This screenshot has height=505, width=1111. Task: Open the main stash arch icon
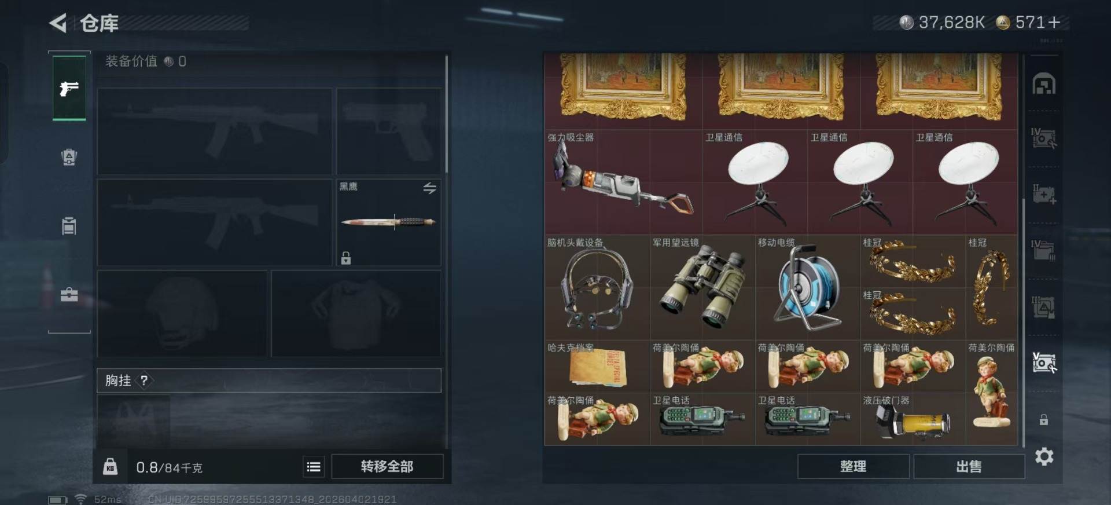1044,85
